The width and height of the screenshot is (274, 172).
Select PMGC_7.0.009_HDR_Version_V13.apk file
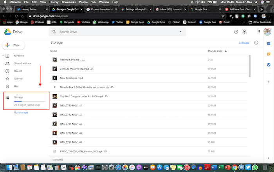tap(148, 151)
